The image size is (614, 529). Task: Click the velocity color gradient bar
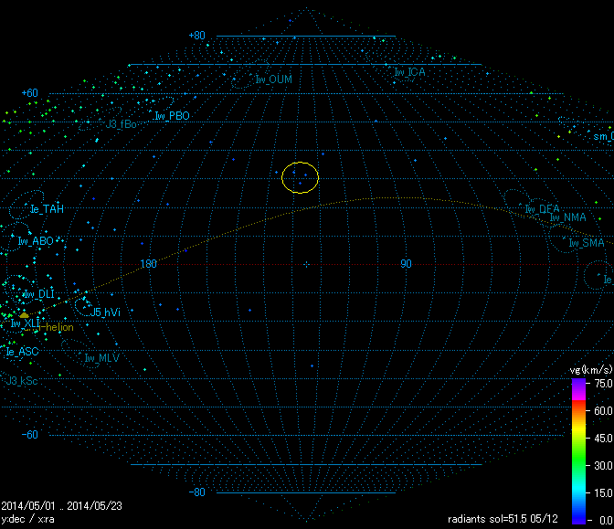tap(578, 451)
